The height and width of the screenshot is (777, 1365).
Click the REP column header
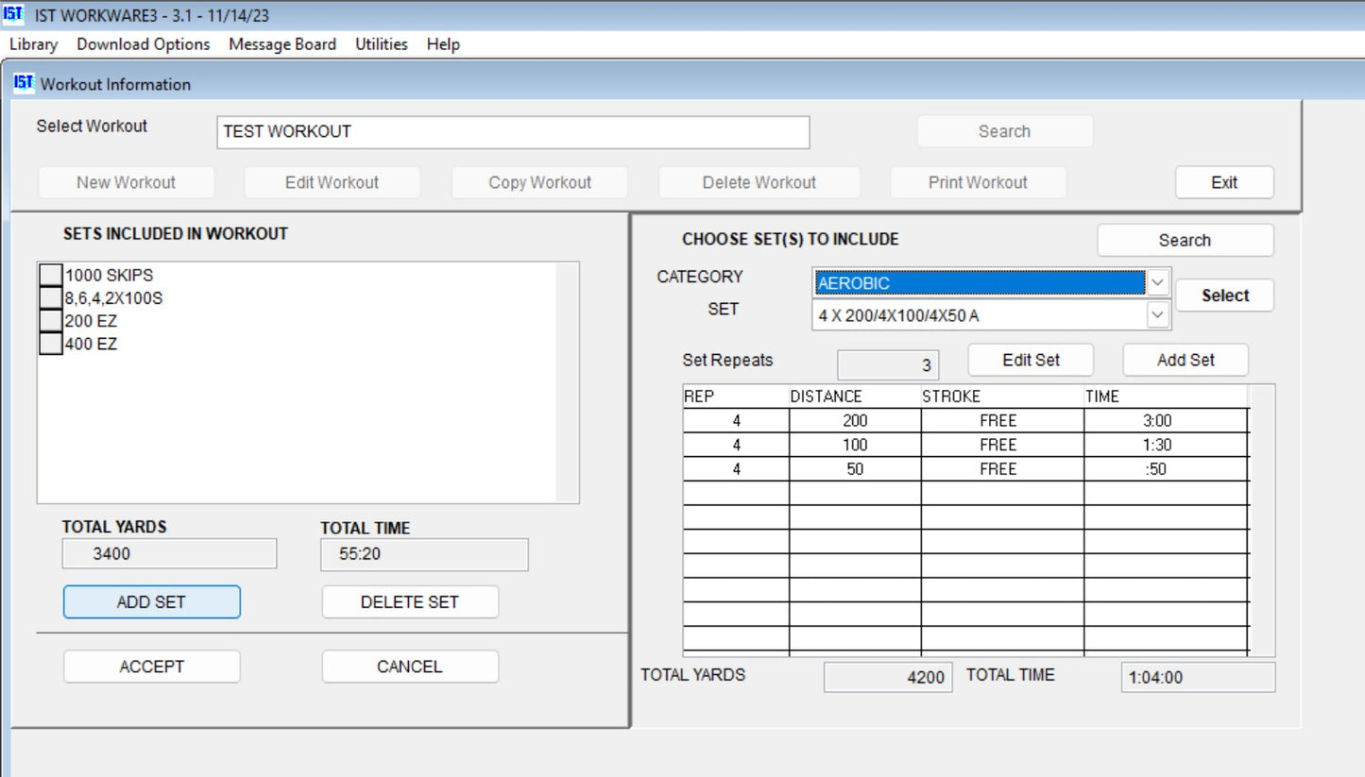point(736,397)
